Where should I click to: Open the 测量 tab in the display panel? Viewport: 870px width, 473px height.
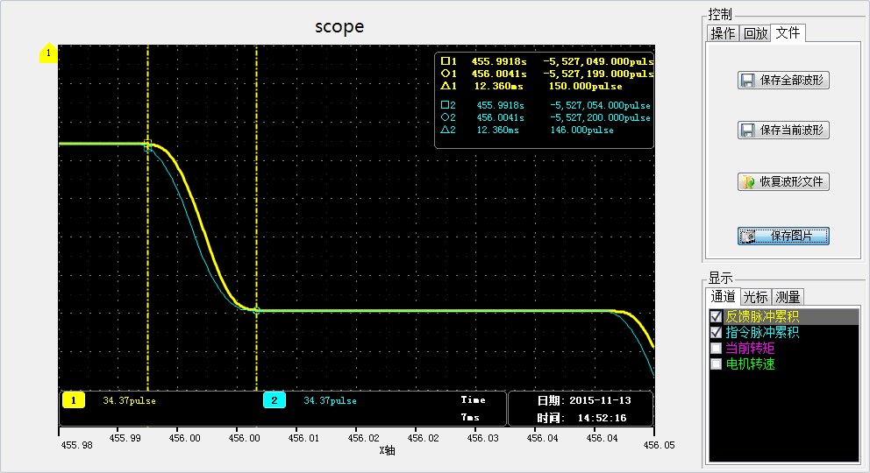788,297
